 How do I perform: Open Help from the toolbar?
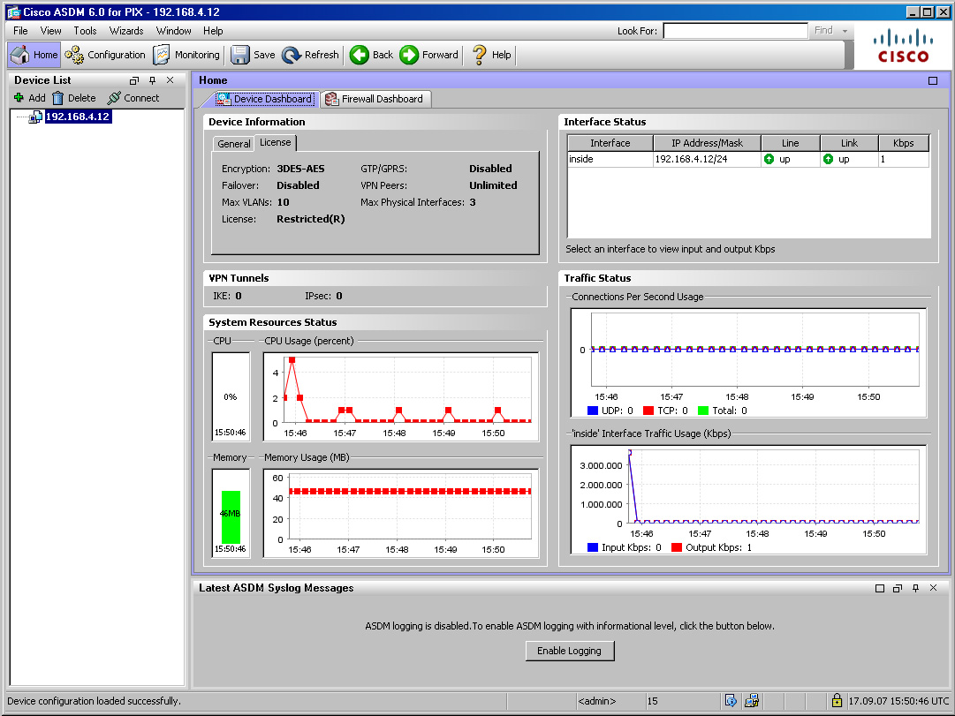pos(491,55)
